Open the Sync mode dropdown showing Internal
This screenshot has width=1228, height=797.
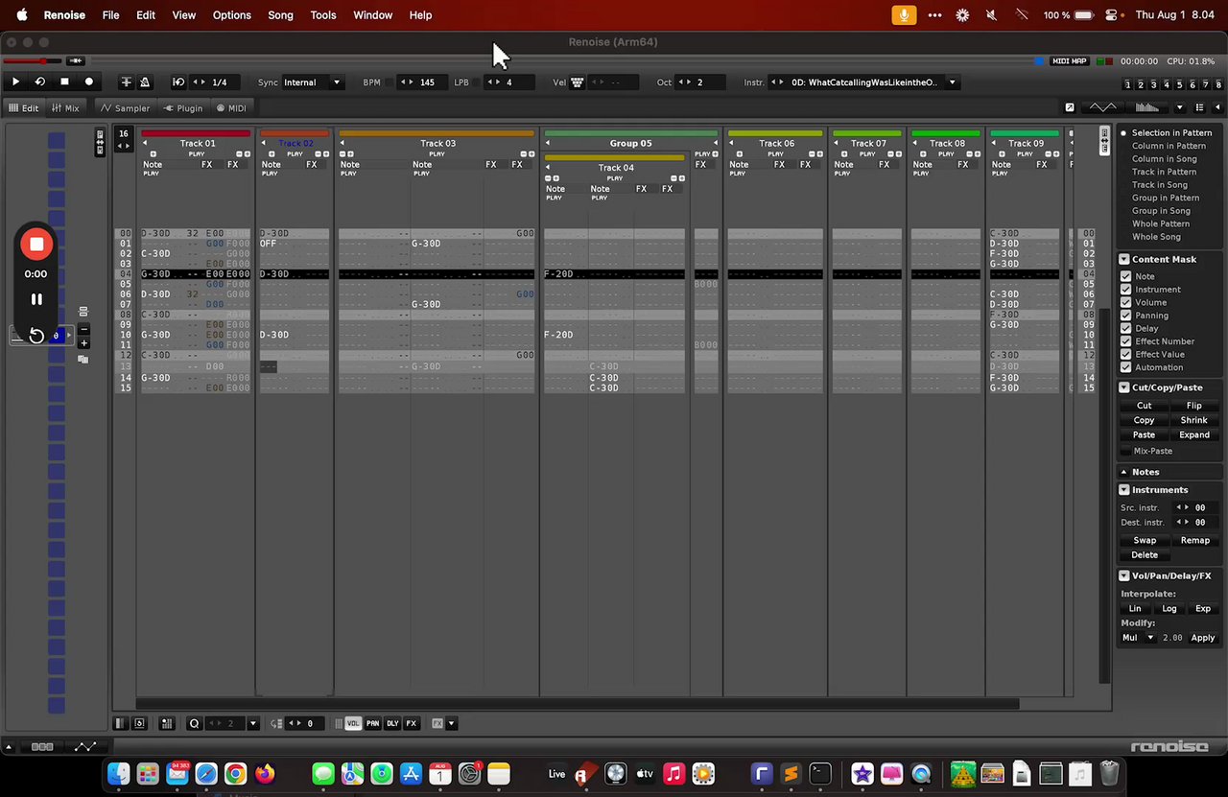click(x=313, y=82)
